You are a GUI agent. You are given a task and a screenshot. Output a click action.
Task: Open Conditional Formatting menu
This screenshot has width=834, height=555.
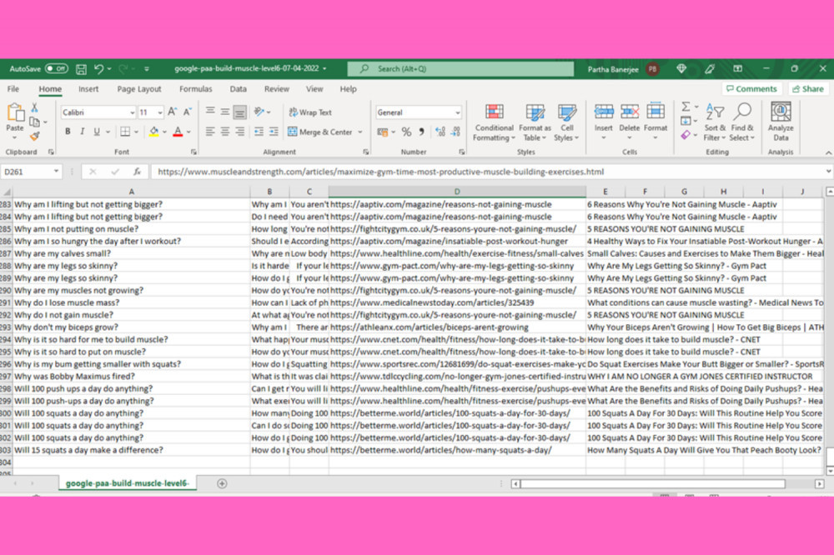(494, 122)
